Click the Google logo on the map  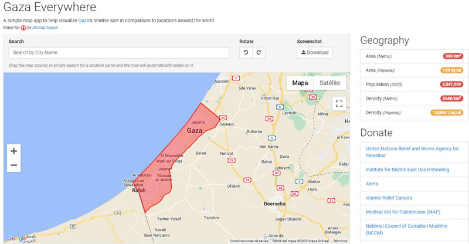tap(16, 239)
